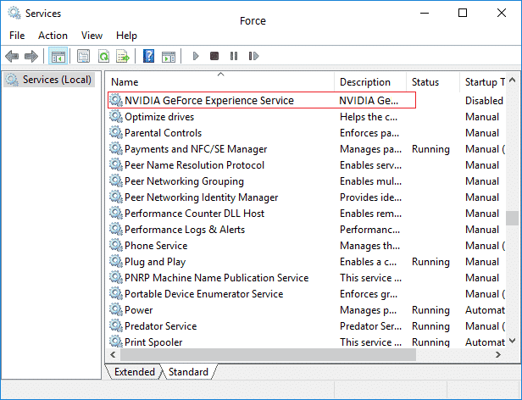The width and height of the screenshot is (522, 400).
Task: Switch to the Standard tab
Action: (x=188, y=372)
